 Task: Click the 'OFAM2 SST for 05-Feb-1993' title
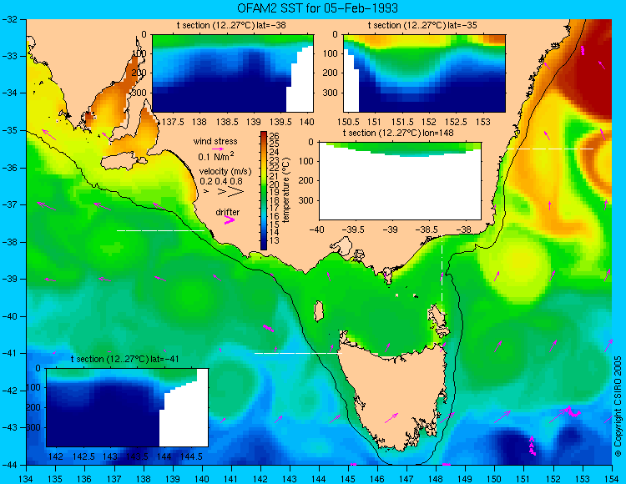pyautogui.click(x=318, y=8)
